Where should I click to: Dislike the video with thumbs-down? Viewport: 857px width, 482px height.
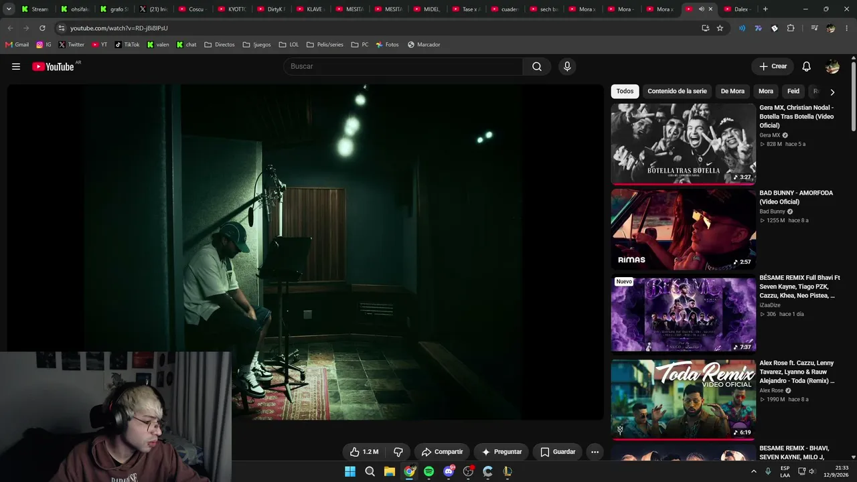[x=398, y=452]
